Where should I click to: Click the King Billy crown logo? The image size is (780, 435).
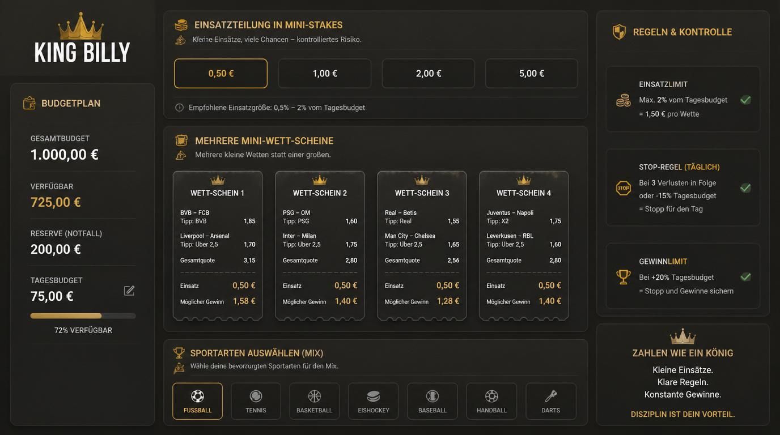[x=81, y=26]
